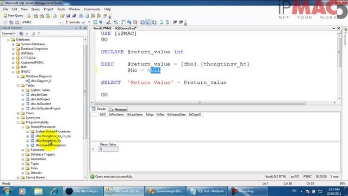Open the Community menu
Viewport: 348px width, 196px height.
point(92,9)
